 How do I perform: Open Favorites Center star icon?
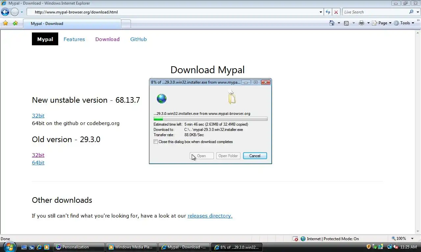pyautogui.click(x=6, y=23)
